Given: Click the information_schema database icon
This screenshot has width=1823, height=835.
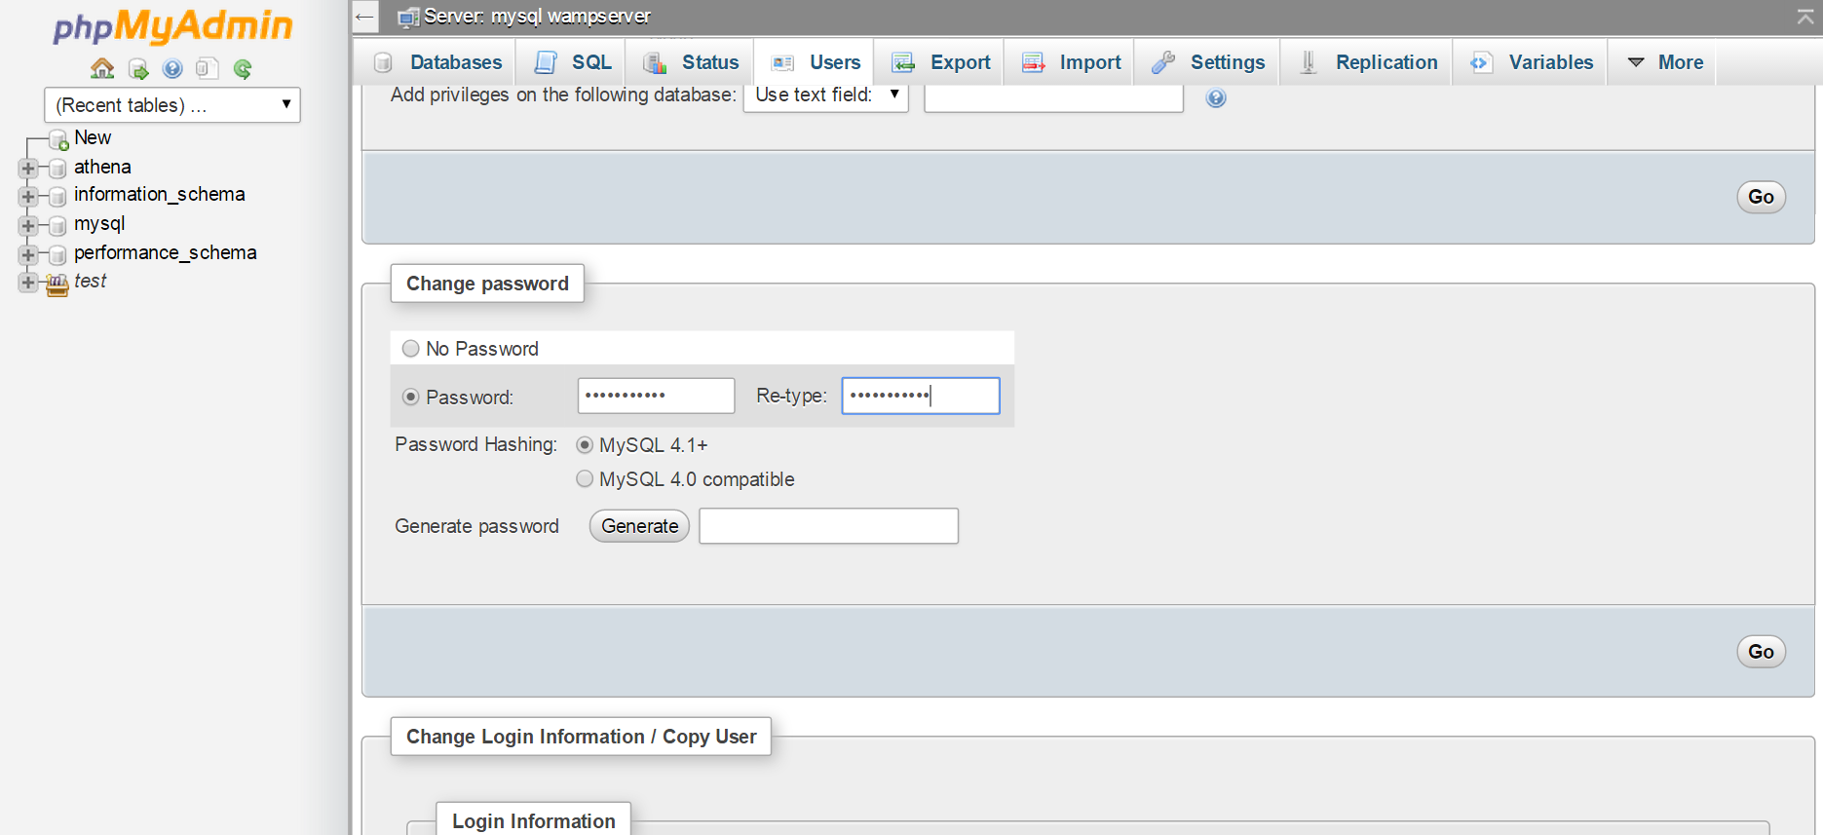Looking at the screenshot, I should coord(57,197).
